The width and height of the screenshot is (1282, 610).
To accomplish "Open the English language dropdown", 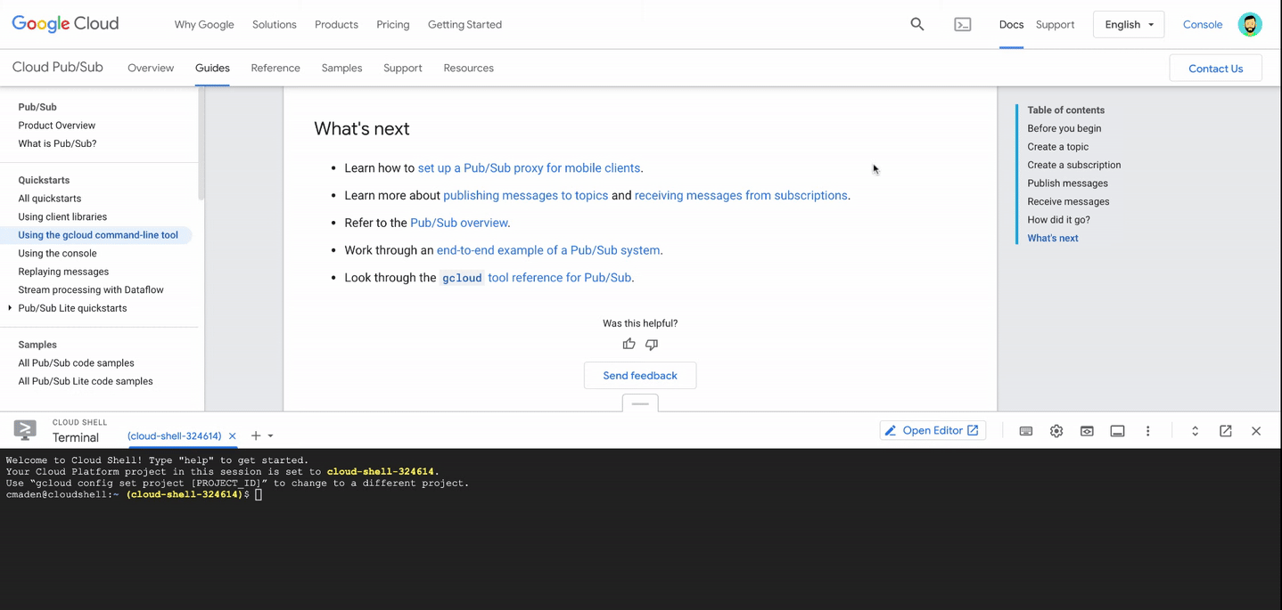I will point(1129,24).
